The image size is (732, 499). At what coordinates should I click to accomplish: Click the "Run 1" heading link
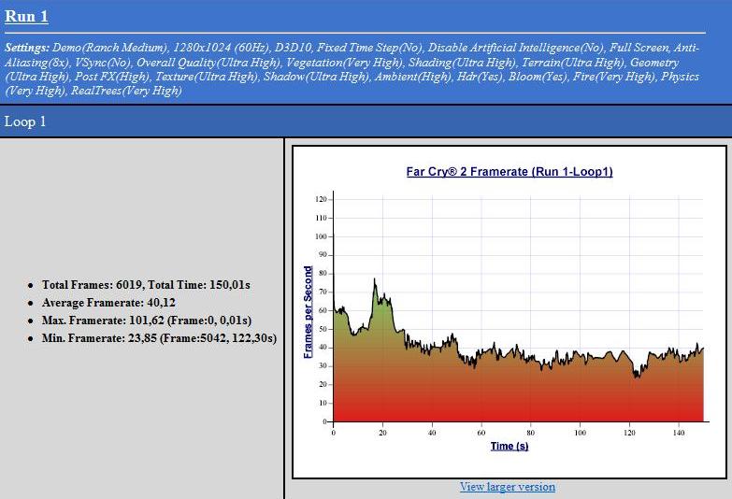(26, 16)
